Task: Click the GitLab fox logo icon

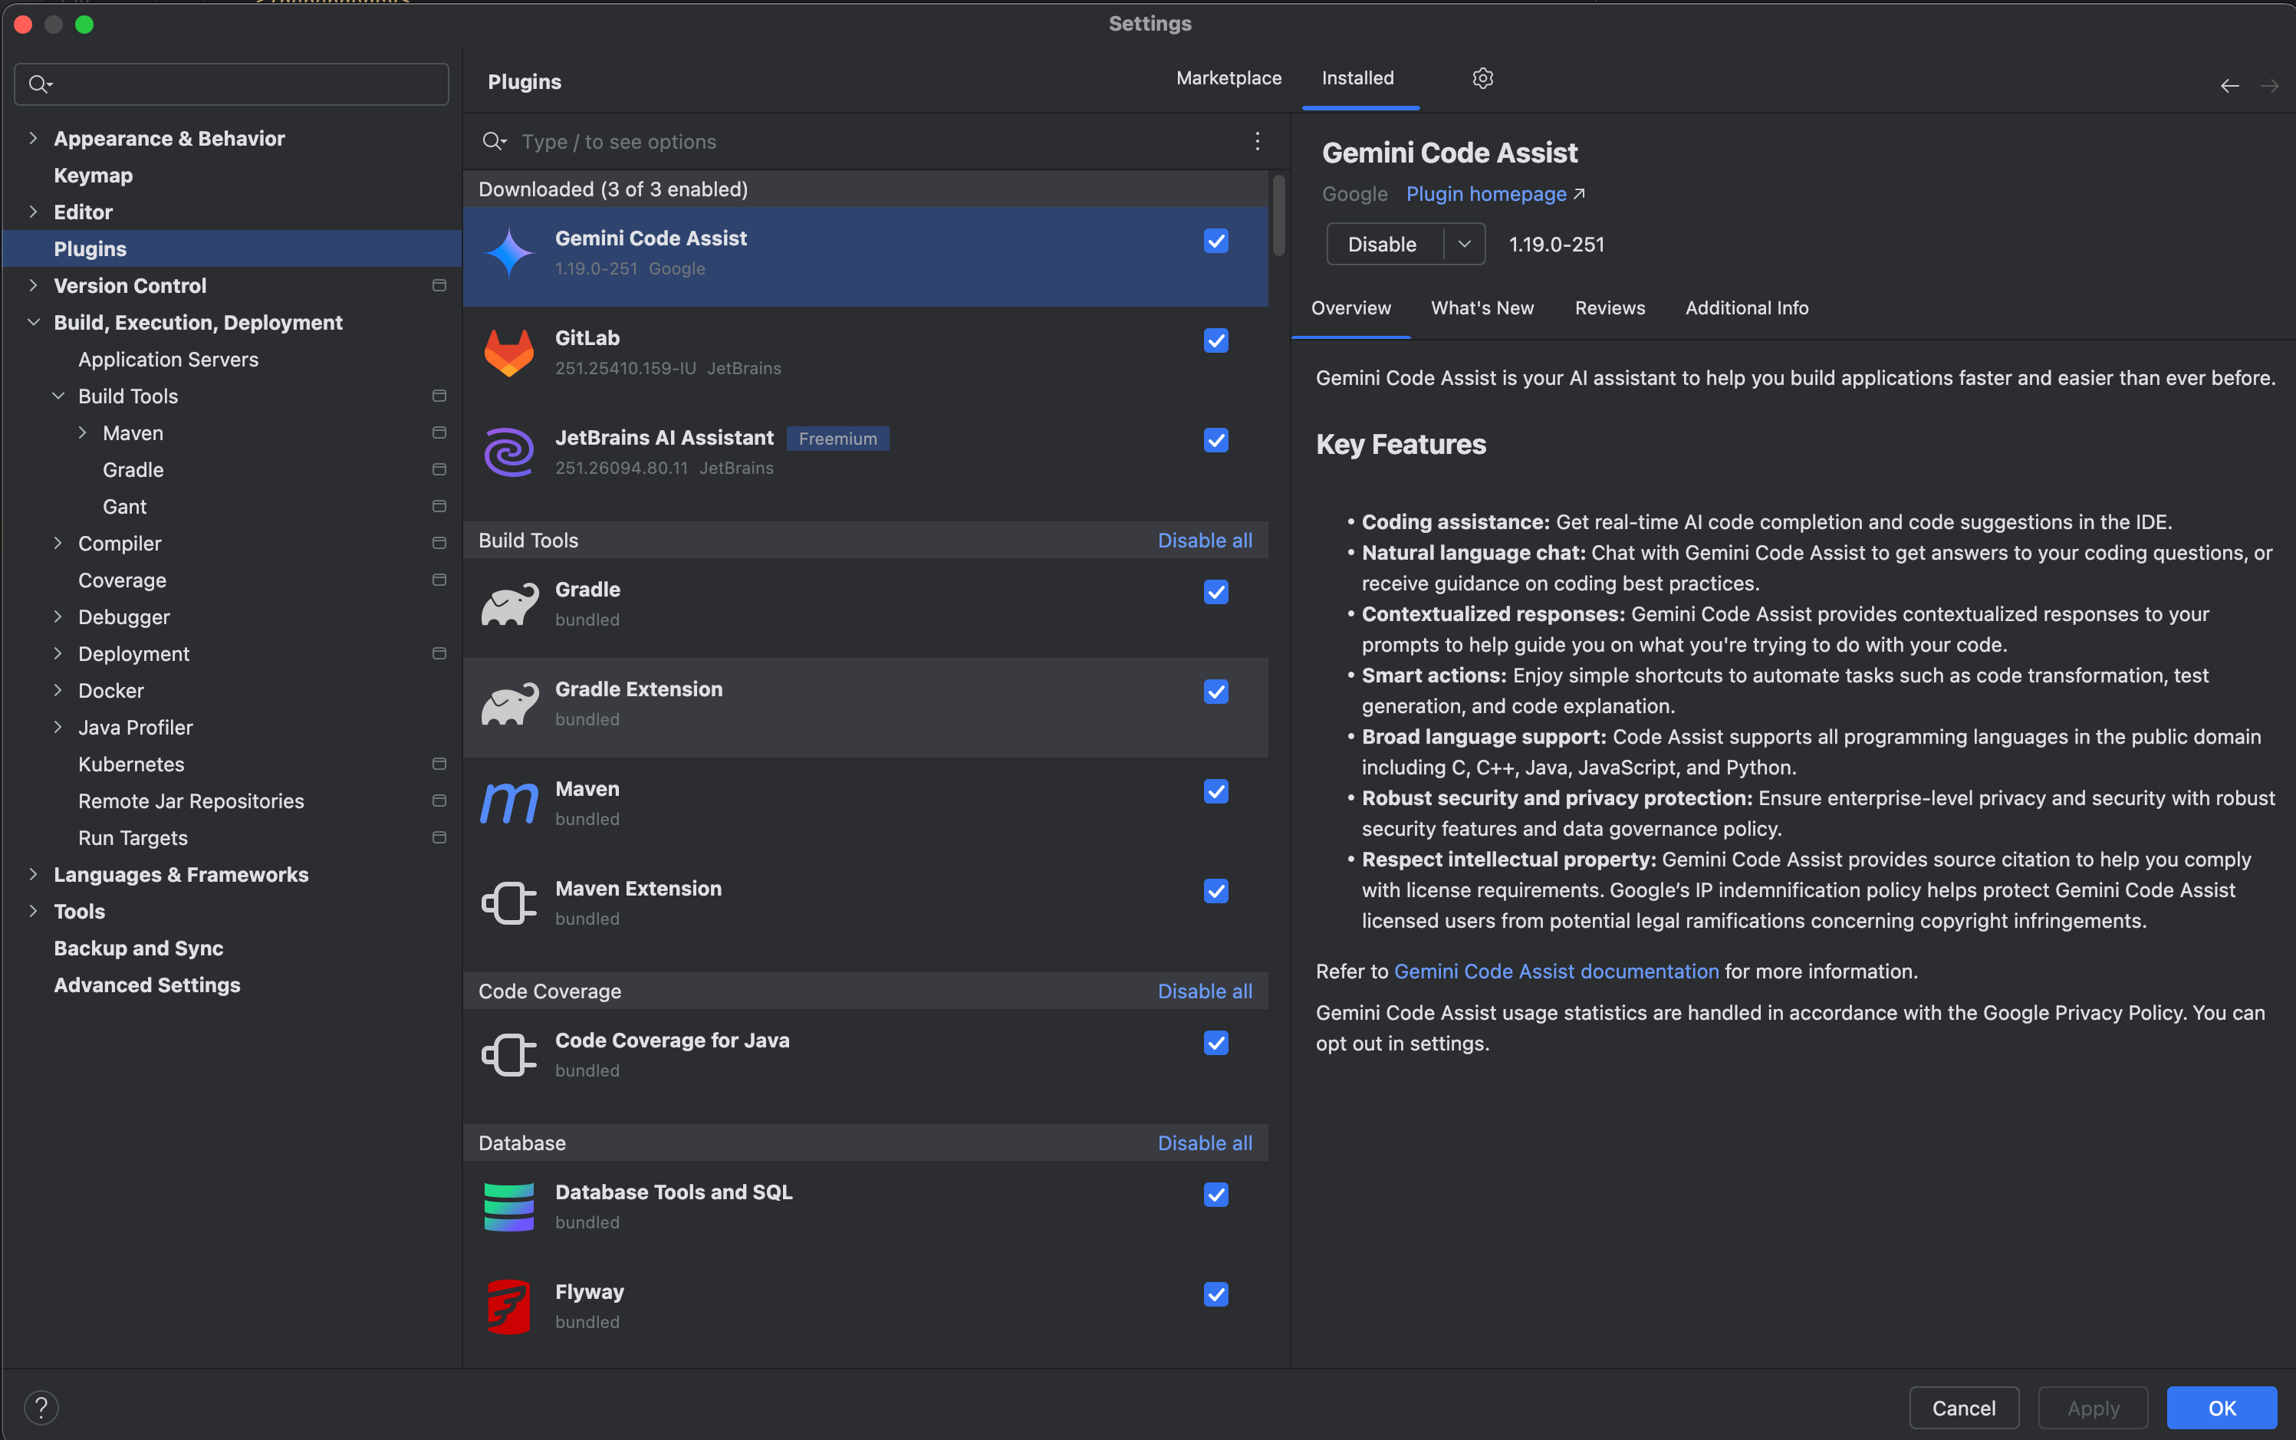Action: click(509, 353)
